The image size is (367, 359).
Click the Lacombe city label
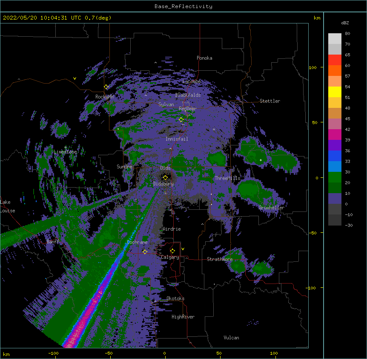[x=192, y=81]
